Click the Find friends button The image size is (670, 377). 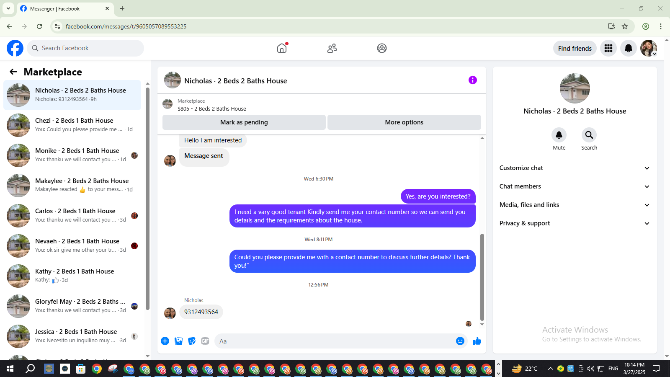point(575,48)
